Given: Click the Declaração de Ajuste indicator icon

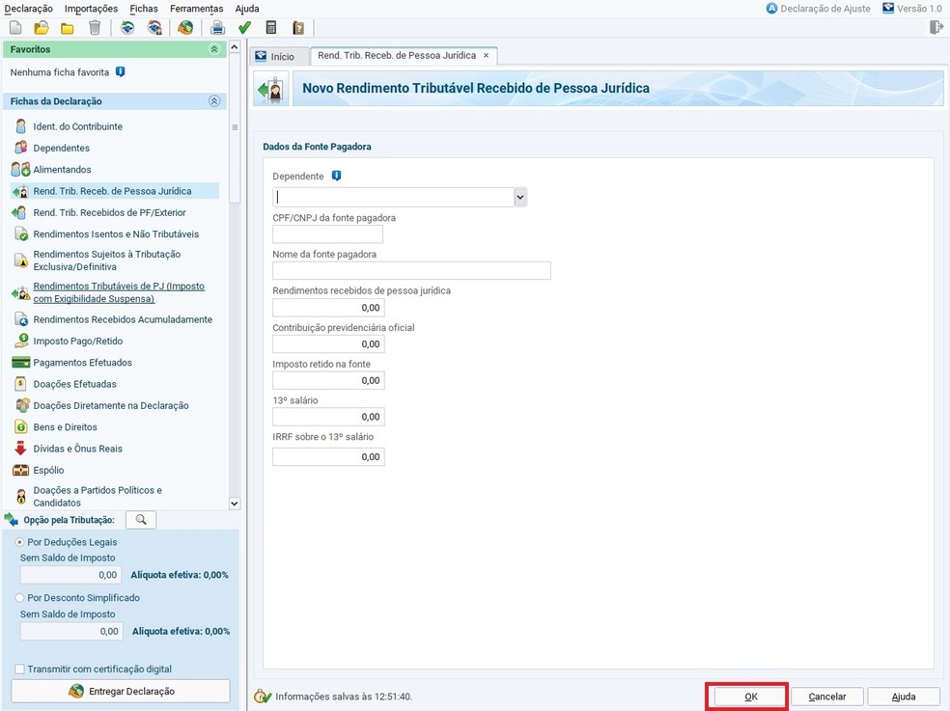Looking at the screenshot, I should coord(771,9).
